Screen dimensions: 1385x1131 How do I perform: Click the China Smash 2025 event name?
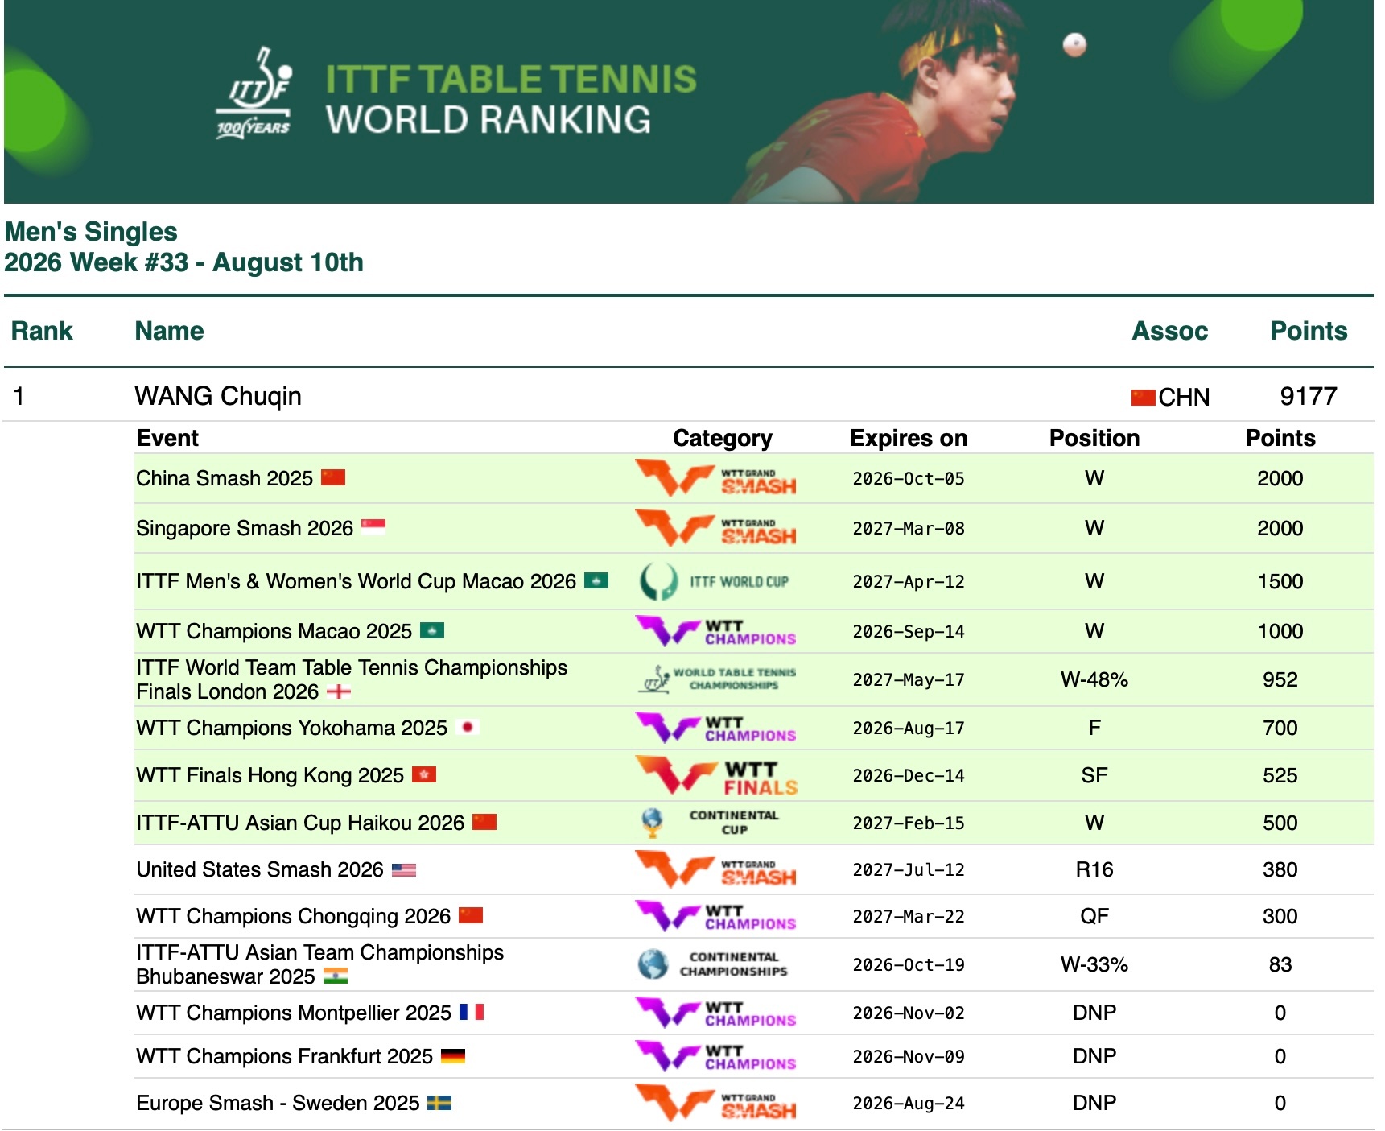(x=225, y=478)
